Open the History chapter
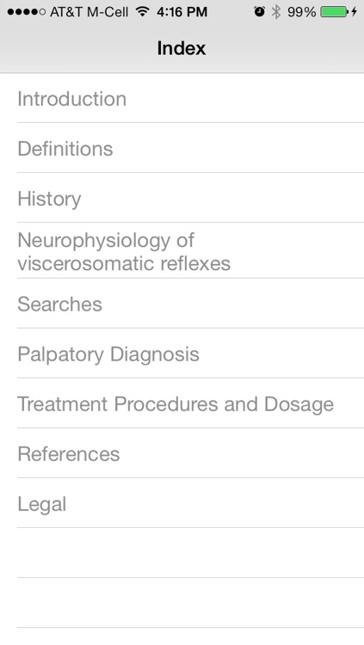The height and width of the screenshot is (645, 364). [182, 198]
